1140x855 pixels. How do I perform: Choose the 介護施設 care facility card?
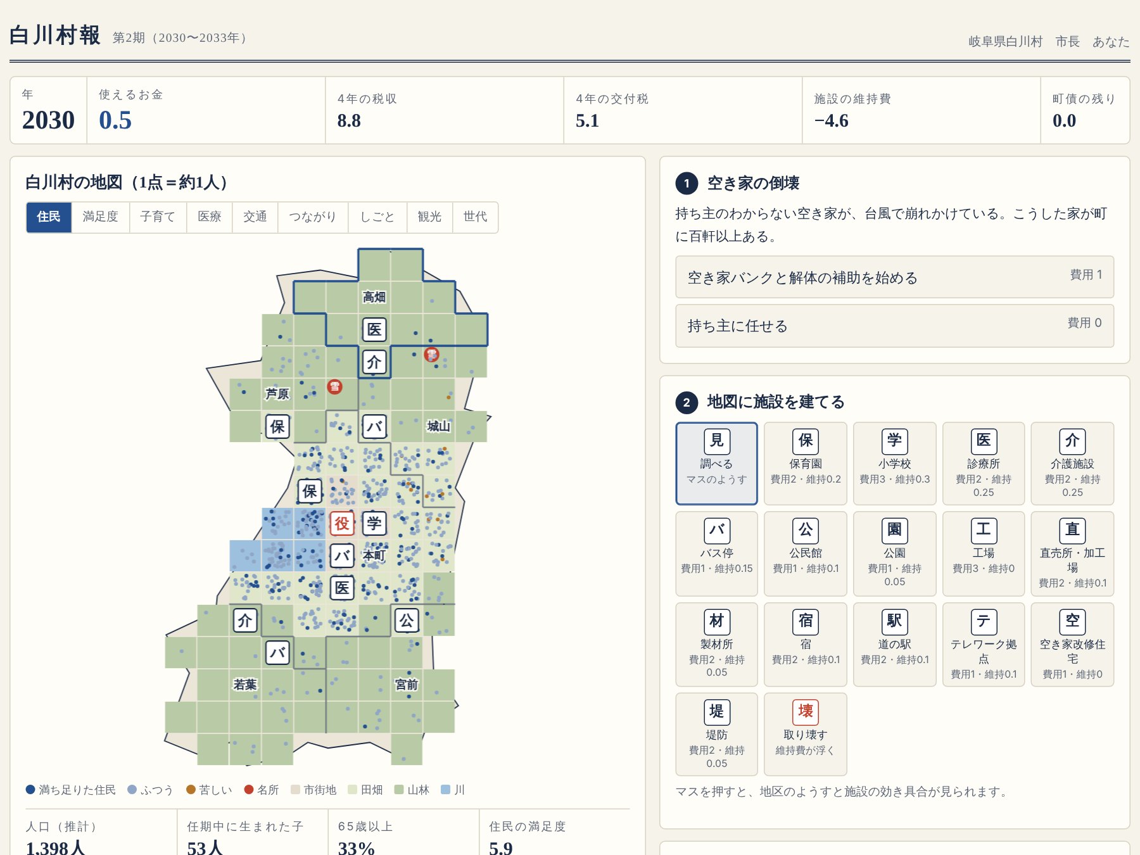point(1072,463)
